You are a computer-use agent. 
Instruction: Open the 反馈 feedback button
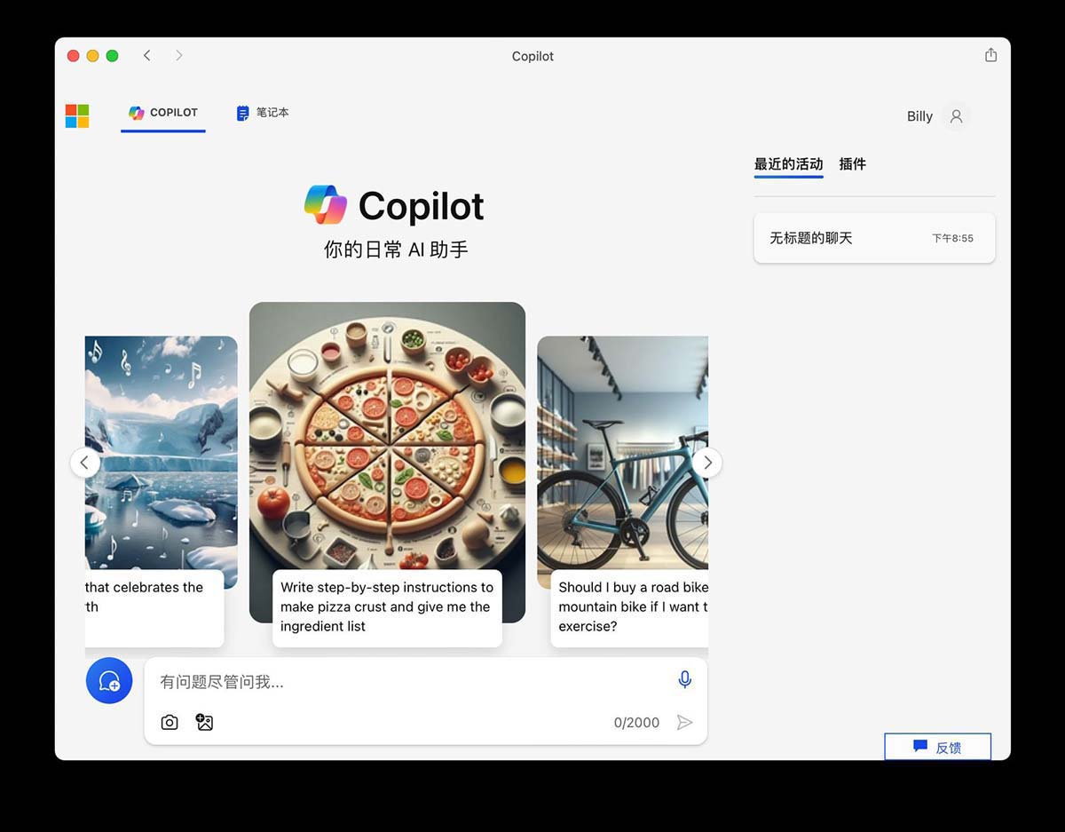point(937,747)
